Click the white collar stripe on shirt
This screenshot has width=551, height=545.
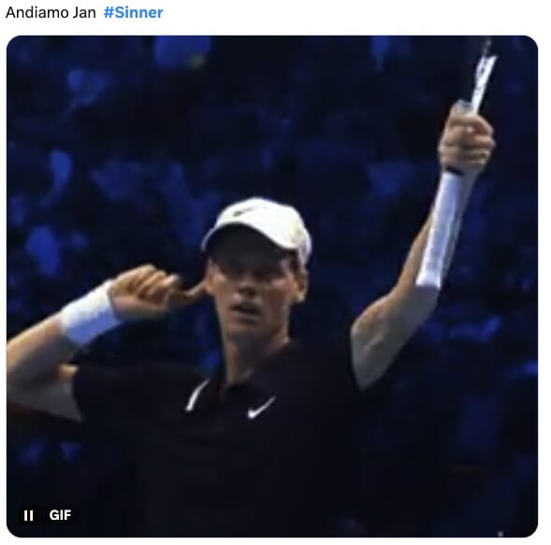coord(196,395)
